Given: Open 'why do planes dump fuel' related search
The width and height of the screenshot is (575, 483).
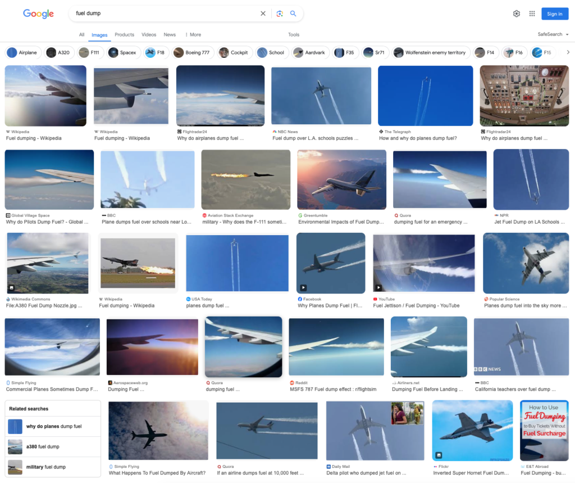Looking at the screenshot, I should click(53, 426).
